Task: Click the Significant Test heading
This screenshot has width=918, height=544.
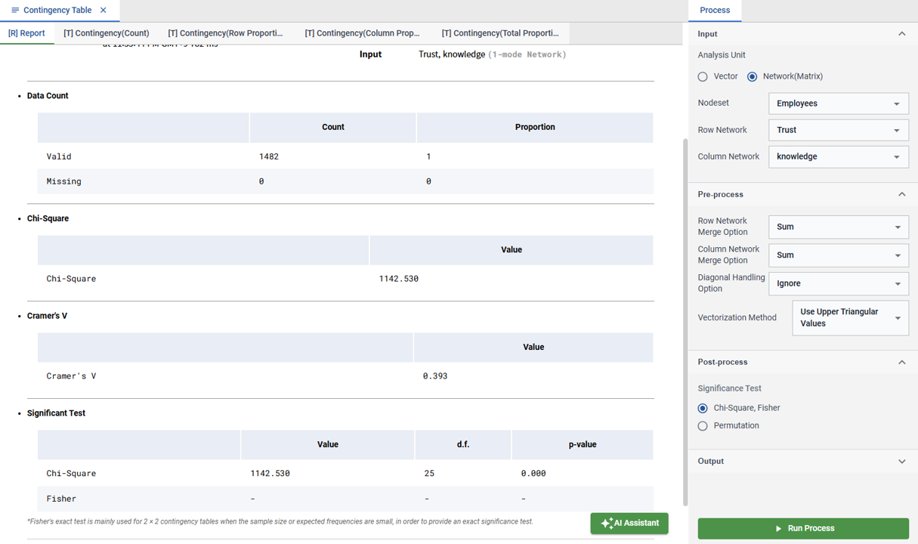Action: [56, 413]
